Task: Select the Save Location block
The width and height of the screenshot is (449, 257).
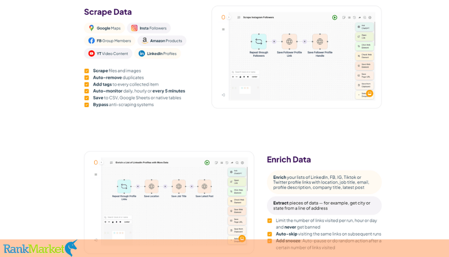Action: 151,186
